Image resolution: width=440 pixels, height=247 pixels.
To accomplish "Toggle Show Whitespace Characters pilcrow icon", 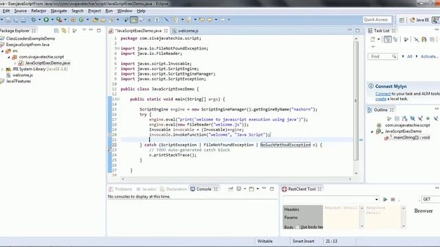I will (x=157, y=20).
